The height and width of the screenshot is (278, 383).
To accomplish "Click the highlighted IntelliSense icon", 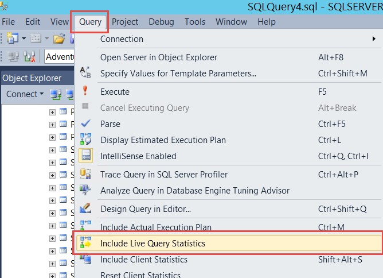I will 86,156.
